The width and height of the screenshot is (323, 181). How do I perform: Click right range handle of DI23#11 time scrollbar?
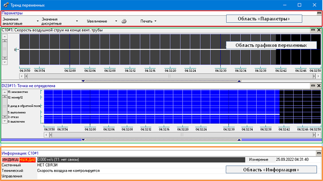tap(314, 135)
